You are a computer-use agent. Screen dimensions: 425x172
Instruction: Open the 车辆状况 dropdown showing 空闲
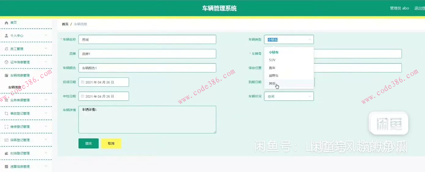click(289, 96)
